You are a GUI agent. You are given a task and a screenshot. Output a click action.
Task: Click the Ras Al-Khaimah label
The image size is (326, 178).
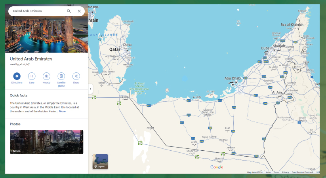(292, 25)
